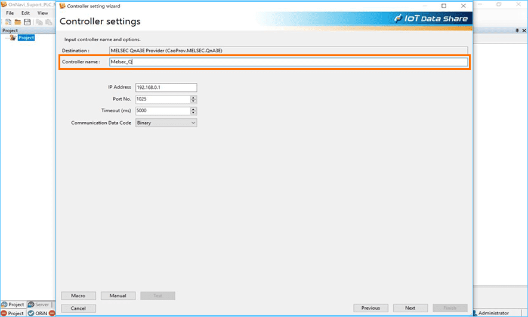Click into the Port No. field
The height and width of the screenshot is (317, 528).
(x=163, y=99)
